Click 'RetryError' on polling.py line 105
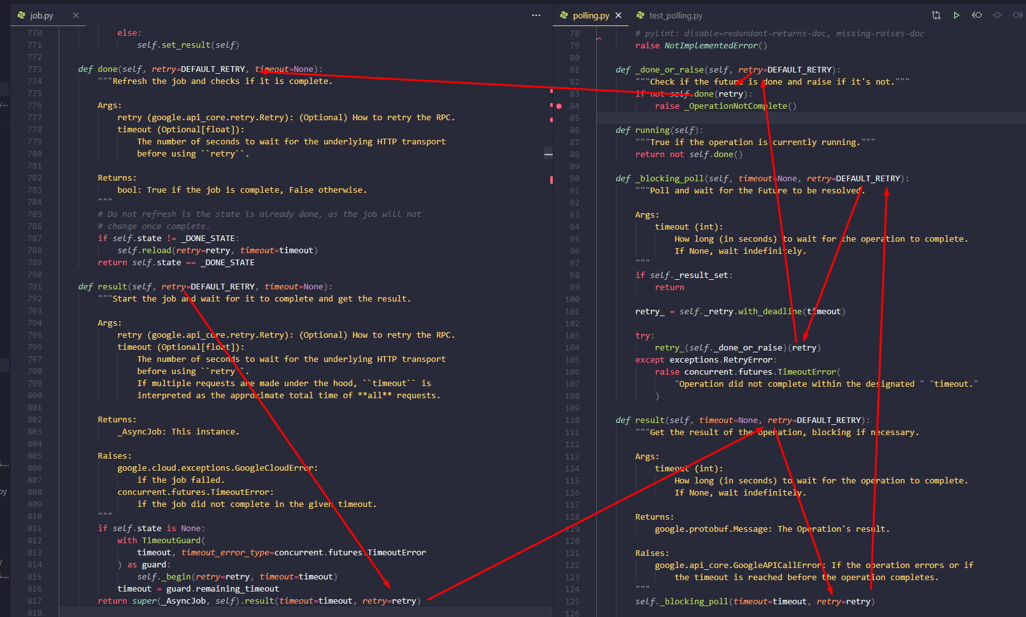The height and width of the screenshot is (617, 1026). (x=748, y=360)
